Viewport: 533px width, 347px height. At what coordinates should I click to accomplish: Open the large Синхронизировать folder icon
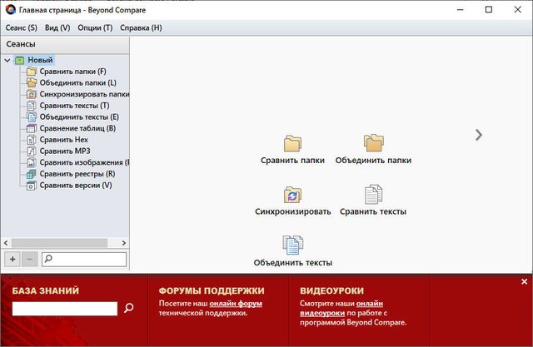point(292,195)
